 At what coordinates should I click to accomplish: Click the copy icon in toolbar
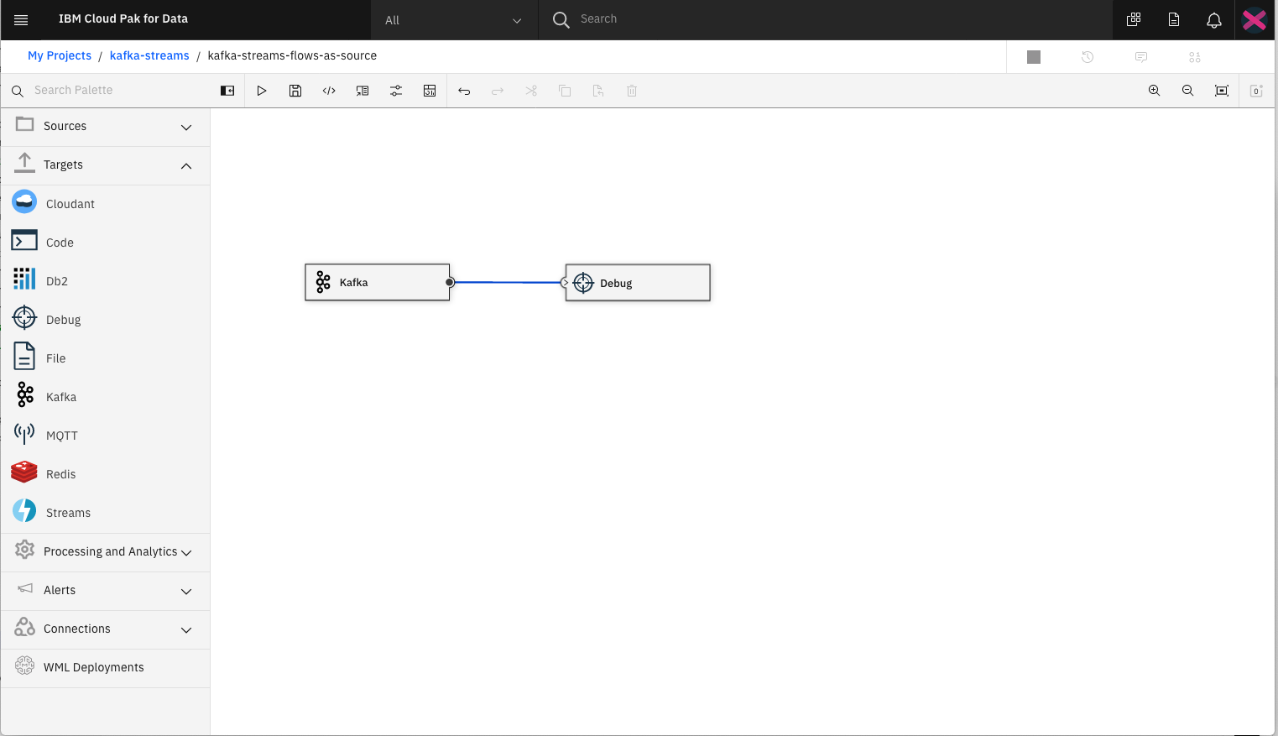565,91
